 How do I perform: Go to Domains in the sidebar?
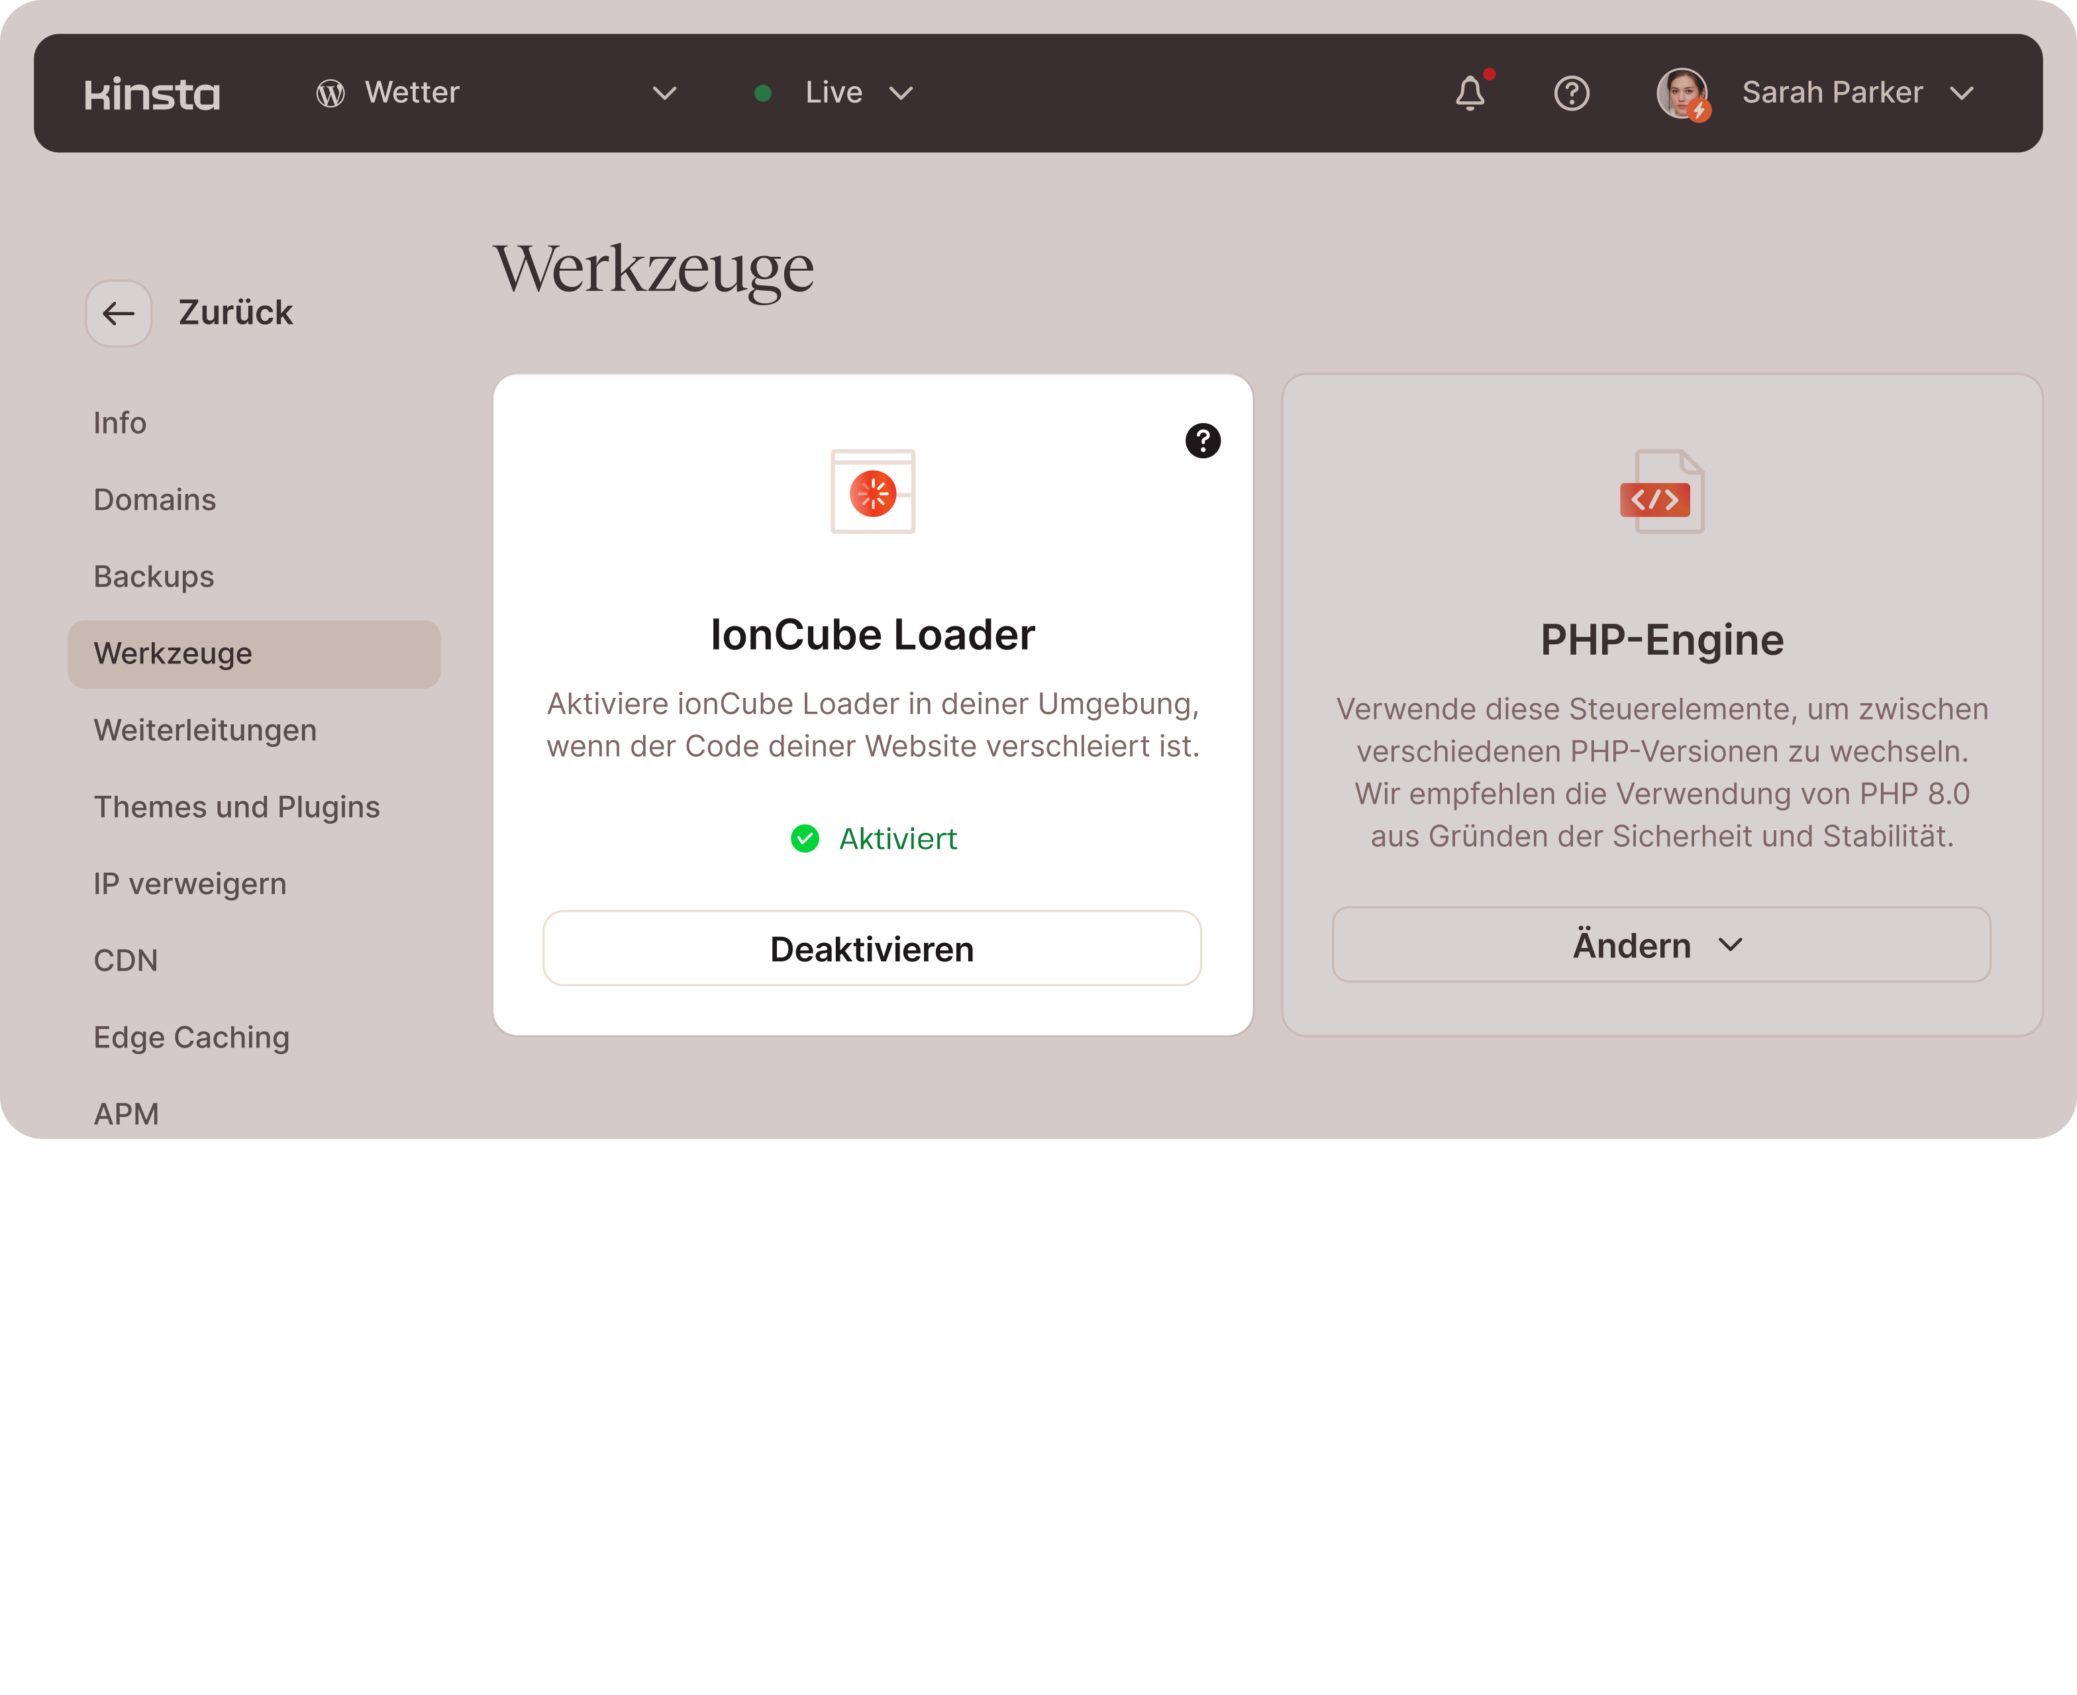click(155, 500)
